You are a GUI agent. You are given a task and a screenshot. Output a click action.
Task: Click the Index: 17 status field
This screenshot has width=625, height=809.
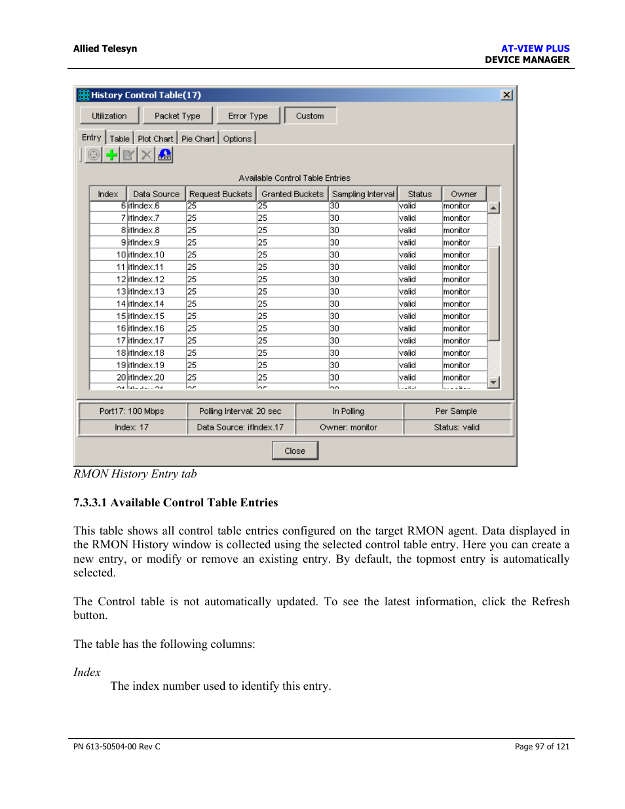tap(132, 427)
